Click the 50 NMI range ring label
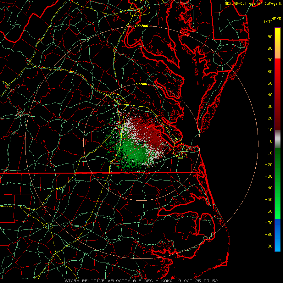283x283 pixels. click(141, 84)
